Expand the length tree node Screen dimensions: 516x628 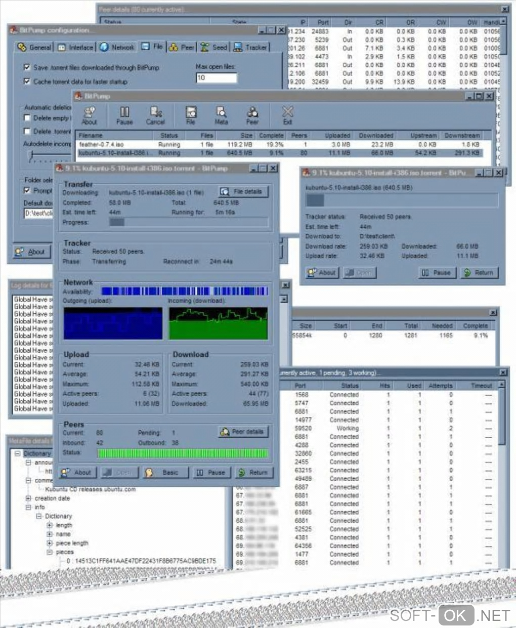50,525
